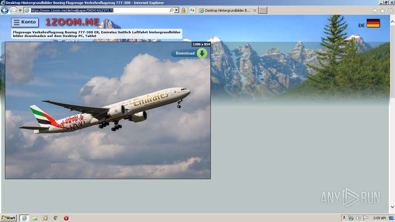Download the Emirates wallpaper
The width and height of the screenshot is (395, 222).
pyautogui.click(x=189, y=53)
